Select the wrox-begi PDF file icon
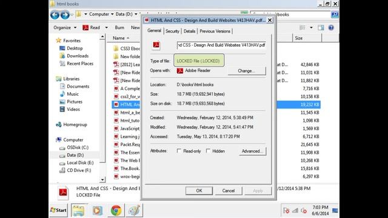This screenshot has height=218, width=388. (x=116, y=176)
